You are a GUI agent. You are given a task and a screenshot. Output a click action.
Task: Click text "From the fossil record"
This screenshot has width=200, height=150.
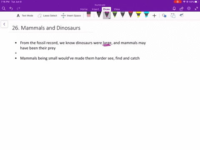tap(39, 43)
